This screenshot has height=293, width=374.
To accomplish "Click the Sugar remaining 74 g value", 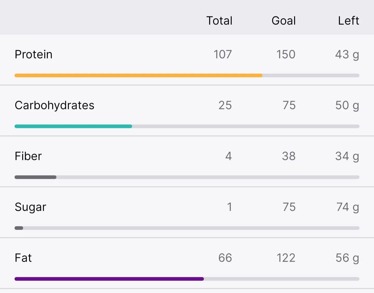I will click(348, 207).
